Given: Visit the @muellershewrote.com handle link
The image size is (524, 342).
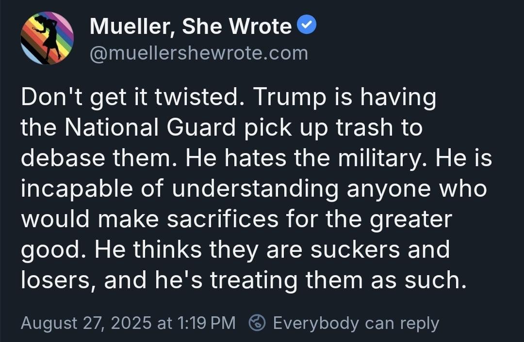Looking at the screenshot, I should point(198,53).
